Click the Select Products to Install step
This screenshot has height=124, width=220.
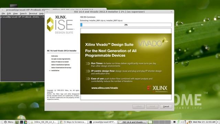pyautogui.click(x=60, y=62)
